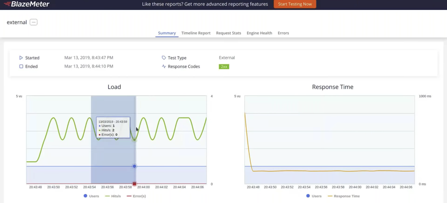Toggle Hits/s series in Load legend

[113, 196]
